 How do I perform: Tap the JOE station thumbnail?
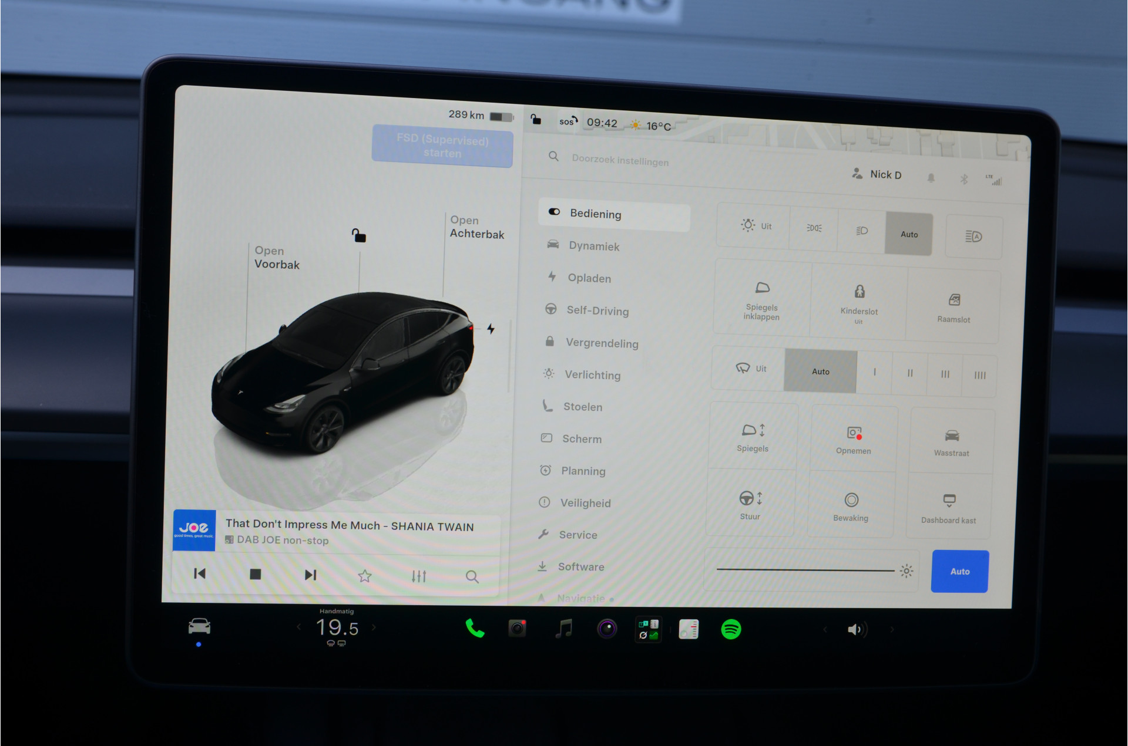(194, 531)
